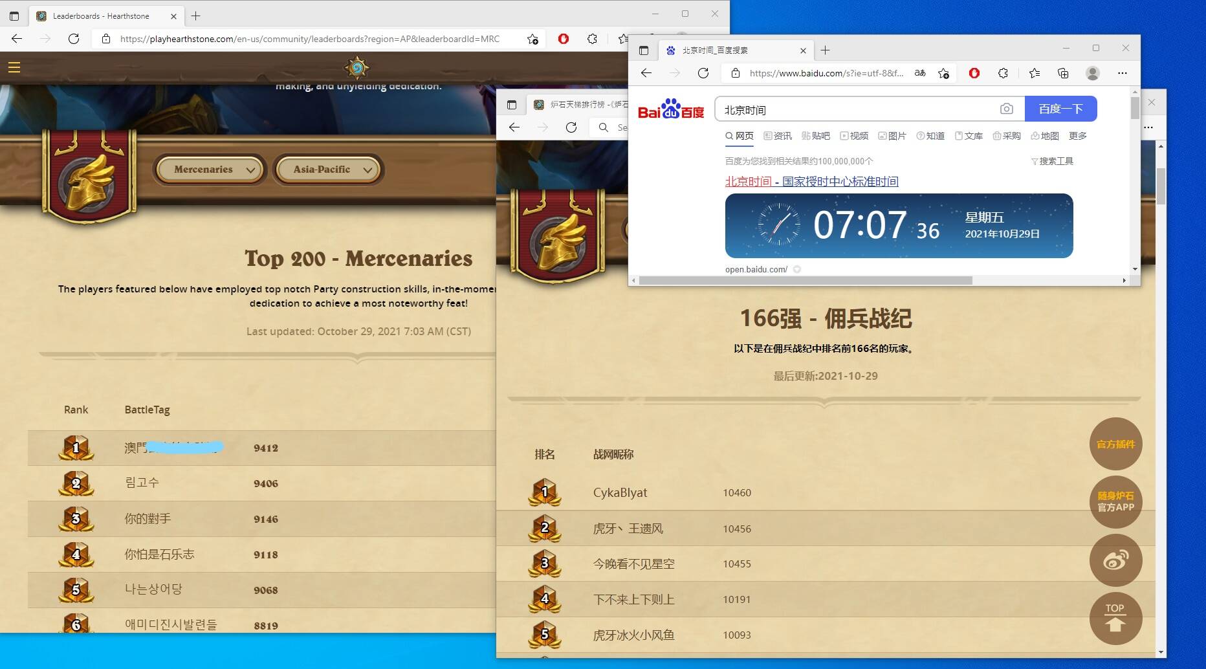Click the red adblock extension icon in Baidu window
The image size is (1206, 669).
click(974, 73)
